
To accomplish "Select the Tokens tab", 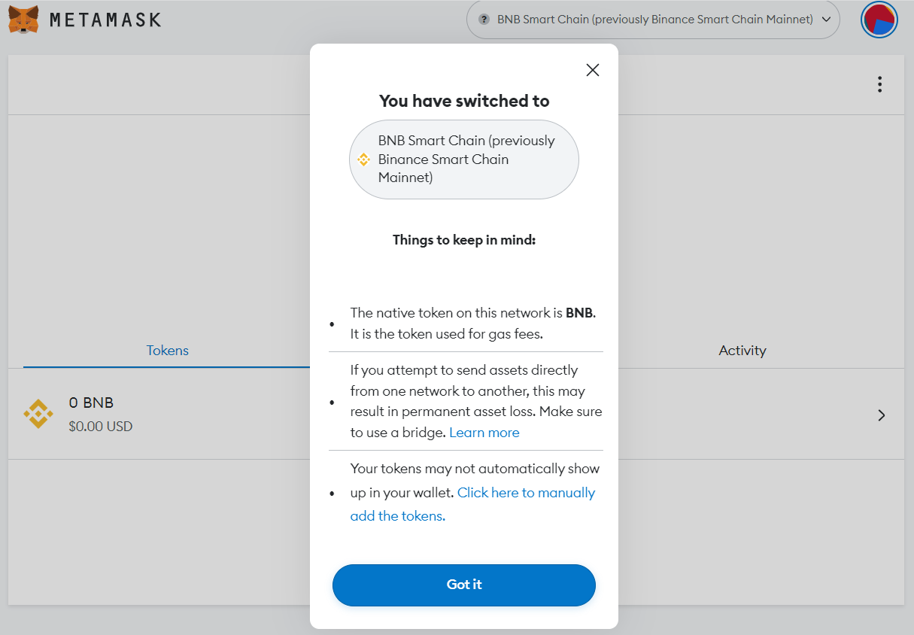I will click(167, 350).
